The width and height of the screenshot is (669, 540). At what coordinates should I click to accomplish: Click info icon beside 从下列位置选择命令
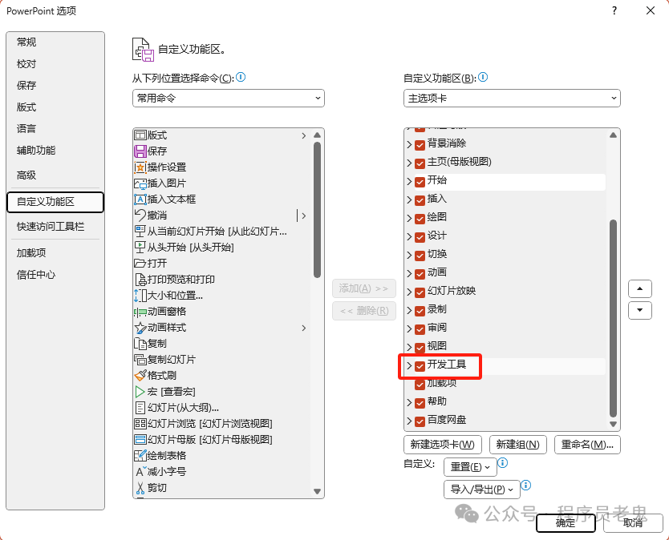241,77
